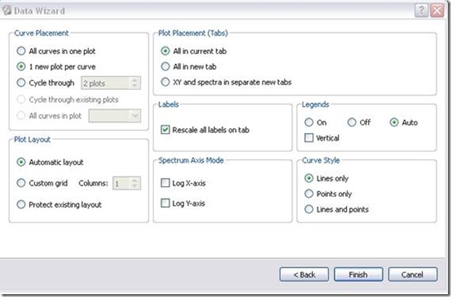This screenshot has width=451, height=297.
Task: Select Points only curve style
Action: (309, 194)
